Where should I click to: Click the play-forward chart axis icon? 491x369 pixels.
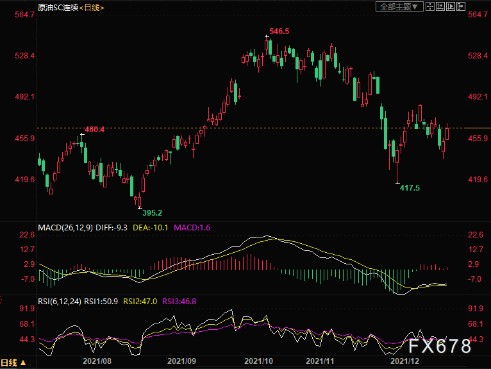[x=450, y=6]
